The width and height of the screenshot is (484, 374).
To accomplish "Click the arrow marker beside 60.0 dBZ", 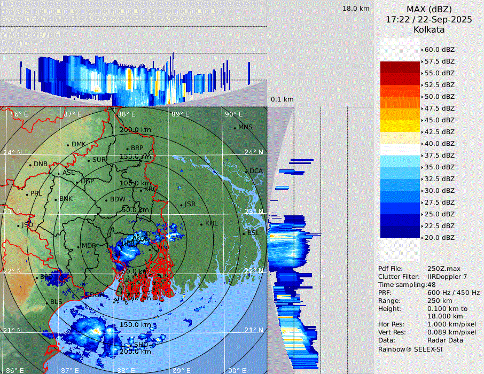I will 422,50.
